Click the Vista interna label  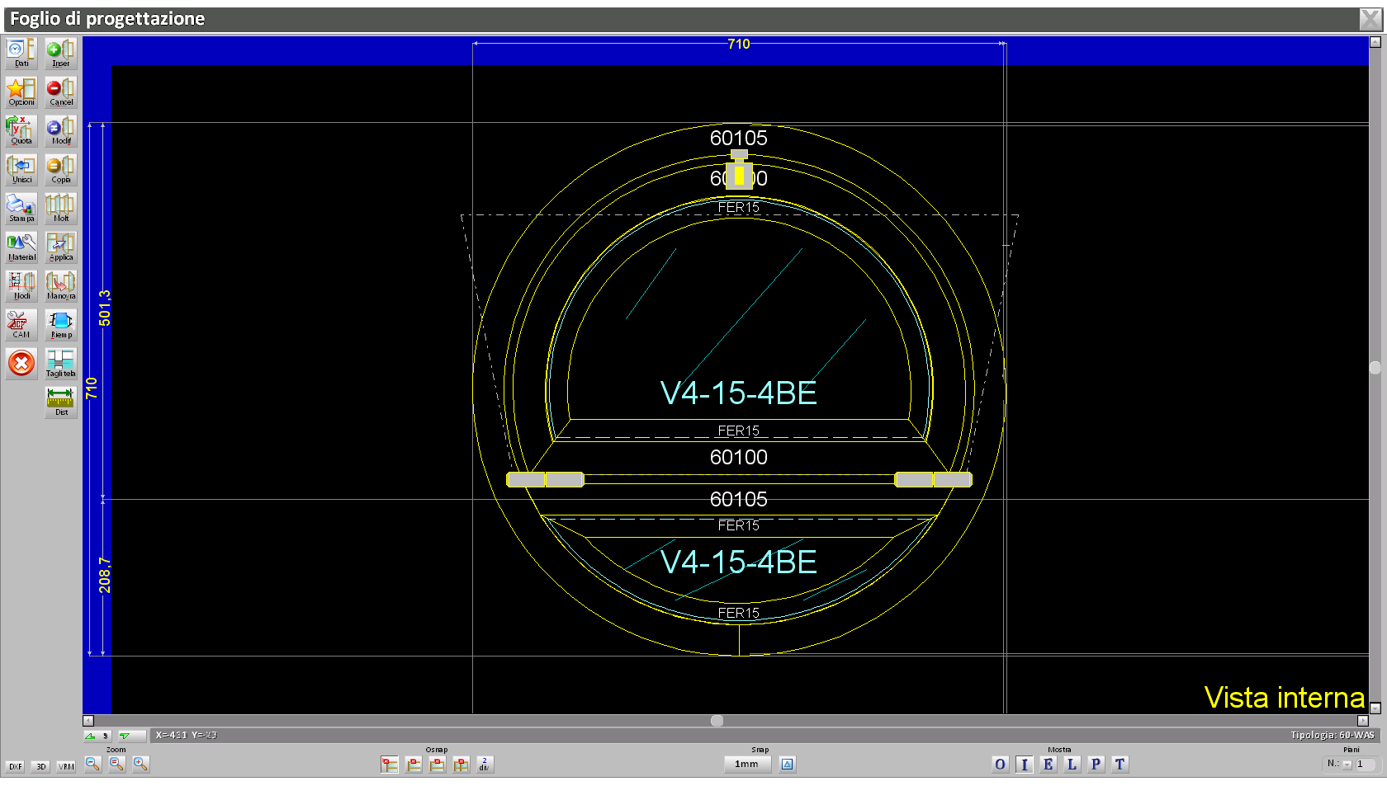tap(1285, 698)
